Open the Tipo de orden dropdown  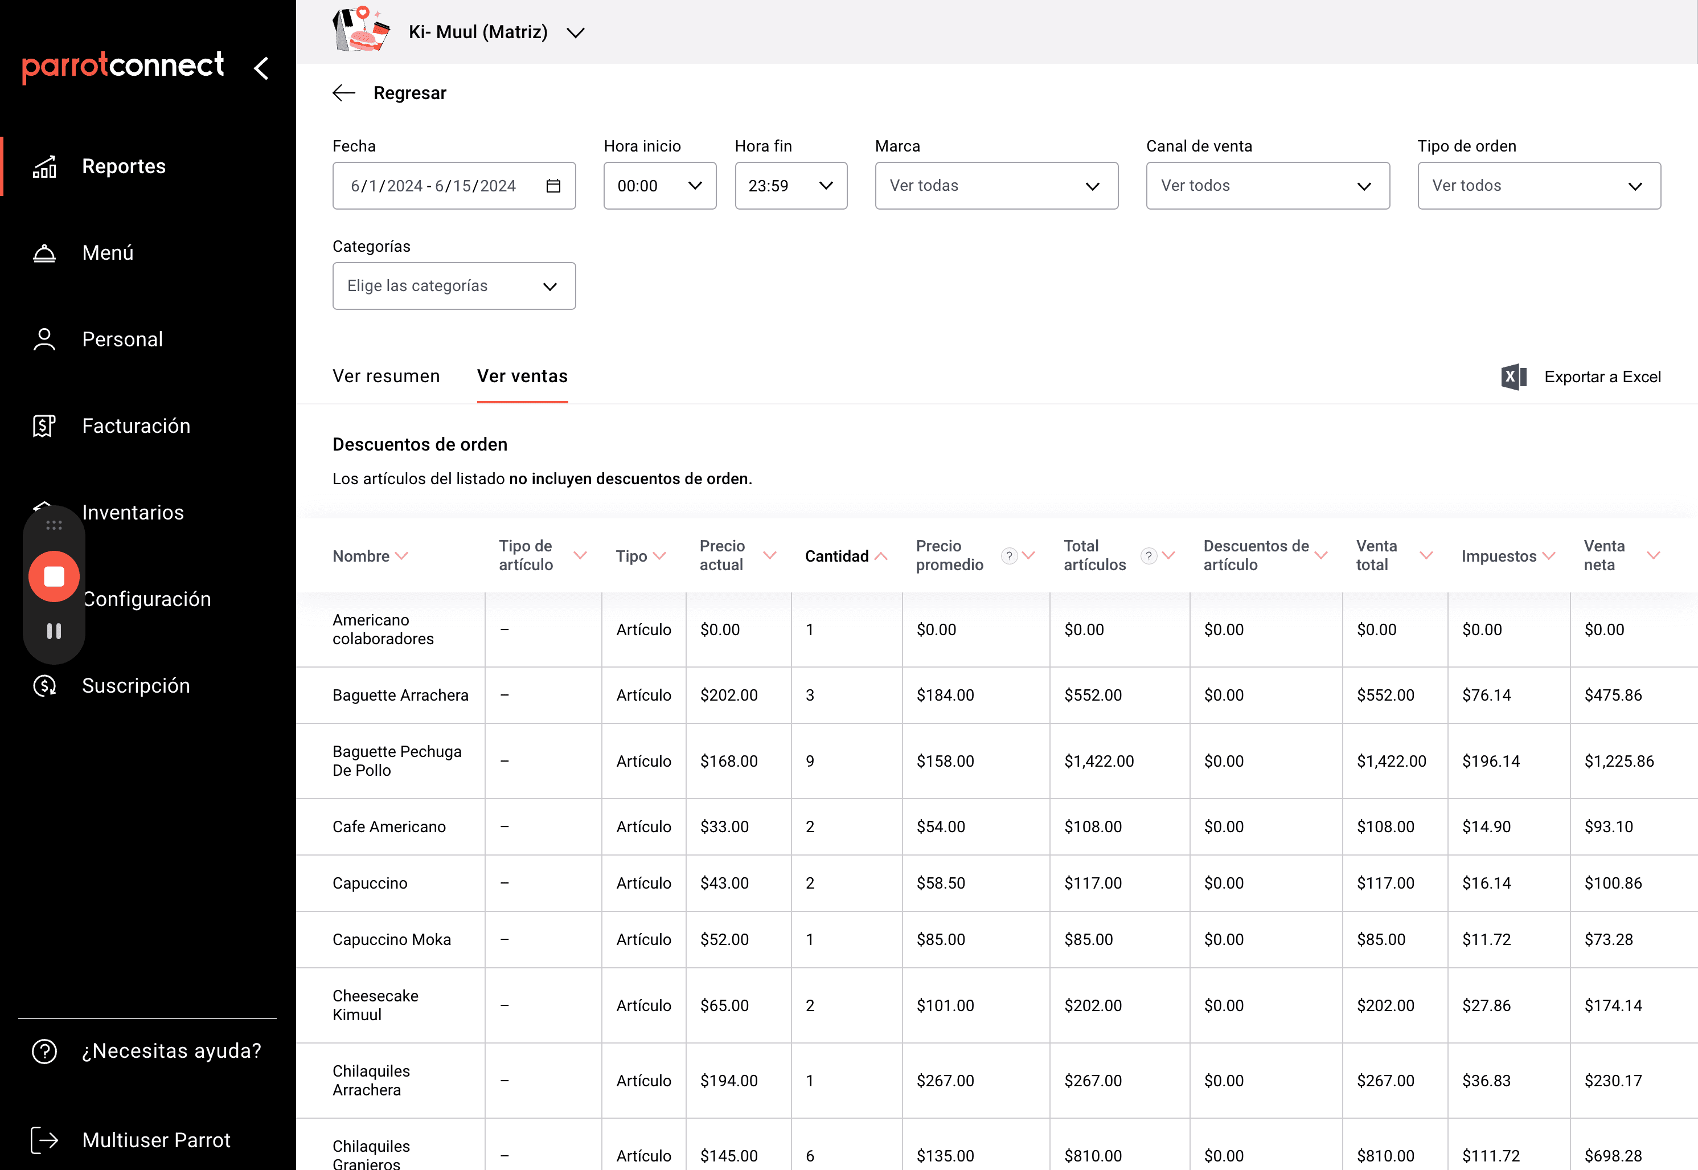pos(1538,186)
